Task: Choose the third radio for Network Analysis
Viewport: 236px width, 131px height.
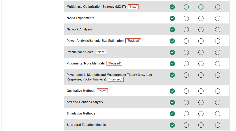Action: pyautogui.click(x=201, y=30)
